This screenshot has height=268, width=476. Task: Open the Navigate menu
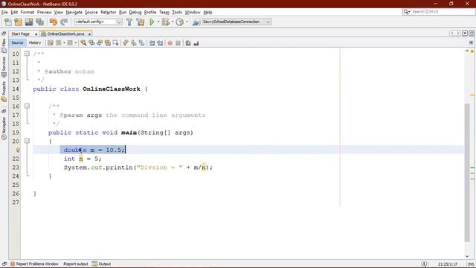point(74,12)
